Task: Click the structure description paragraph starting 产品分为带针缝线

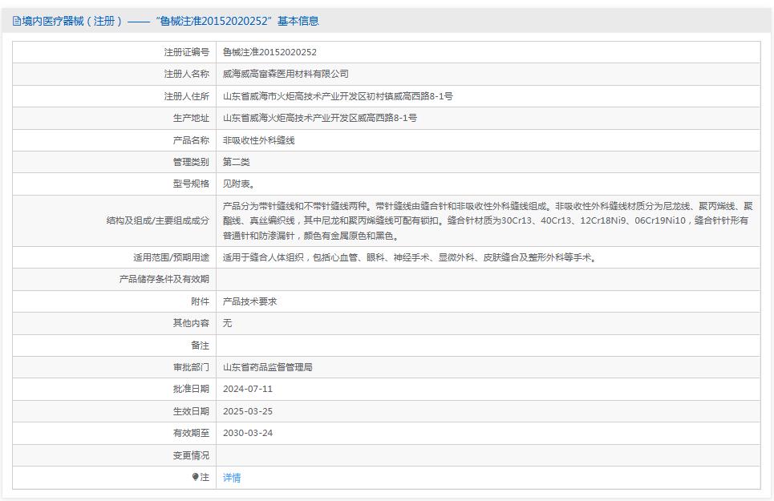Action: [x=488, y=221]
